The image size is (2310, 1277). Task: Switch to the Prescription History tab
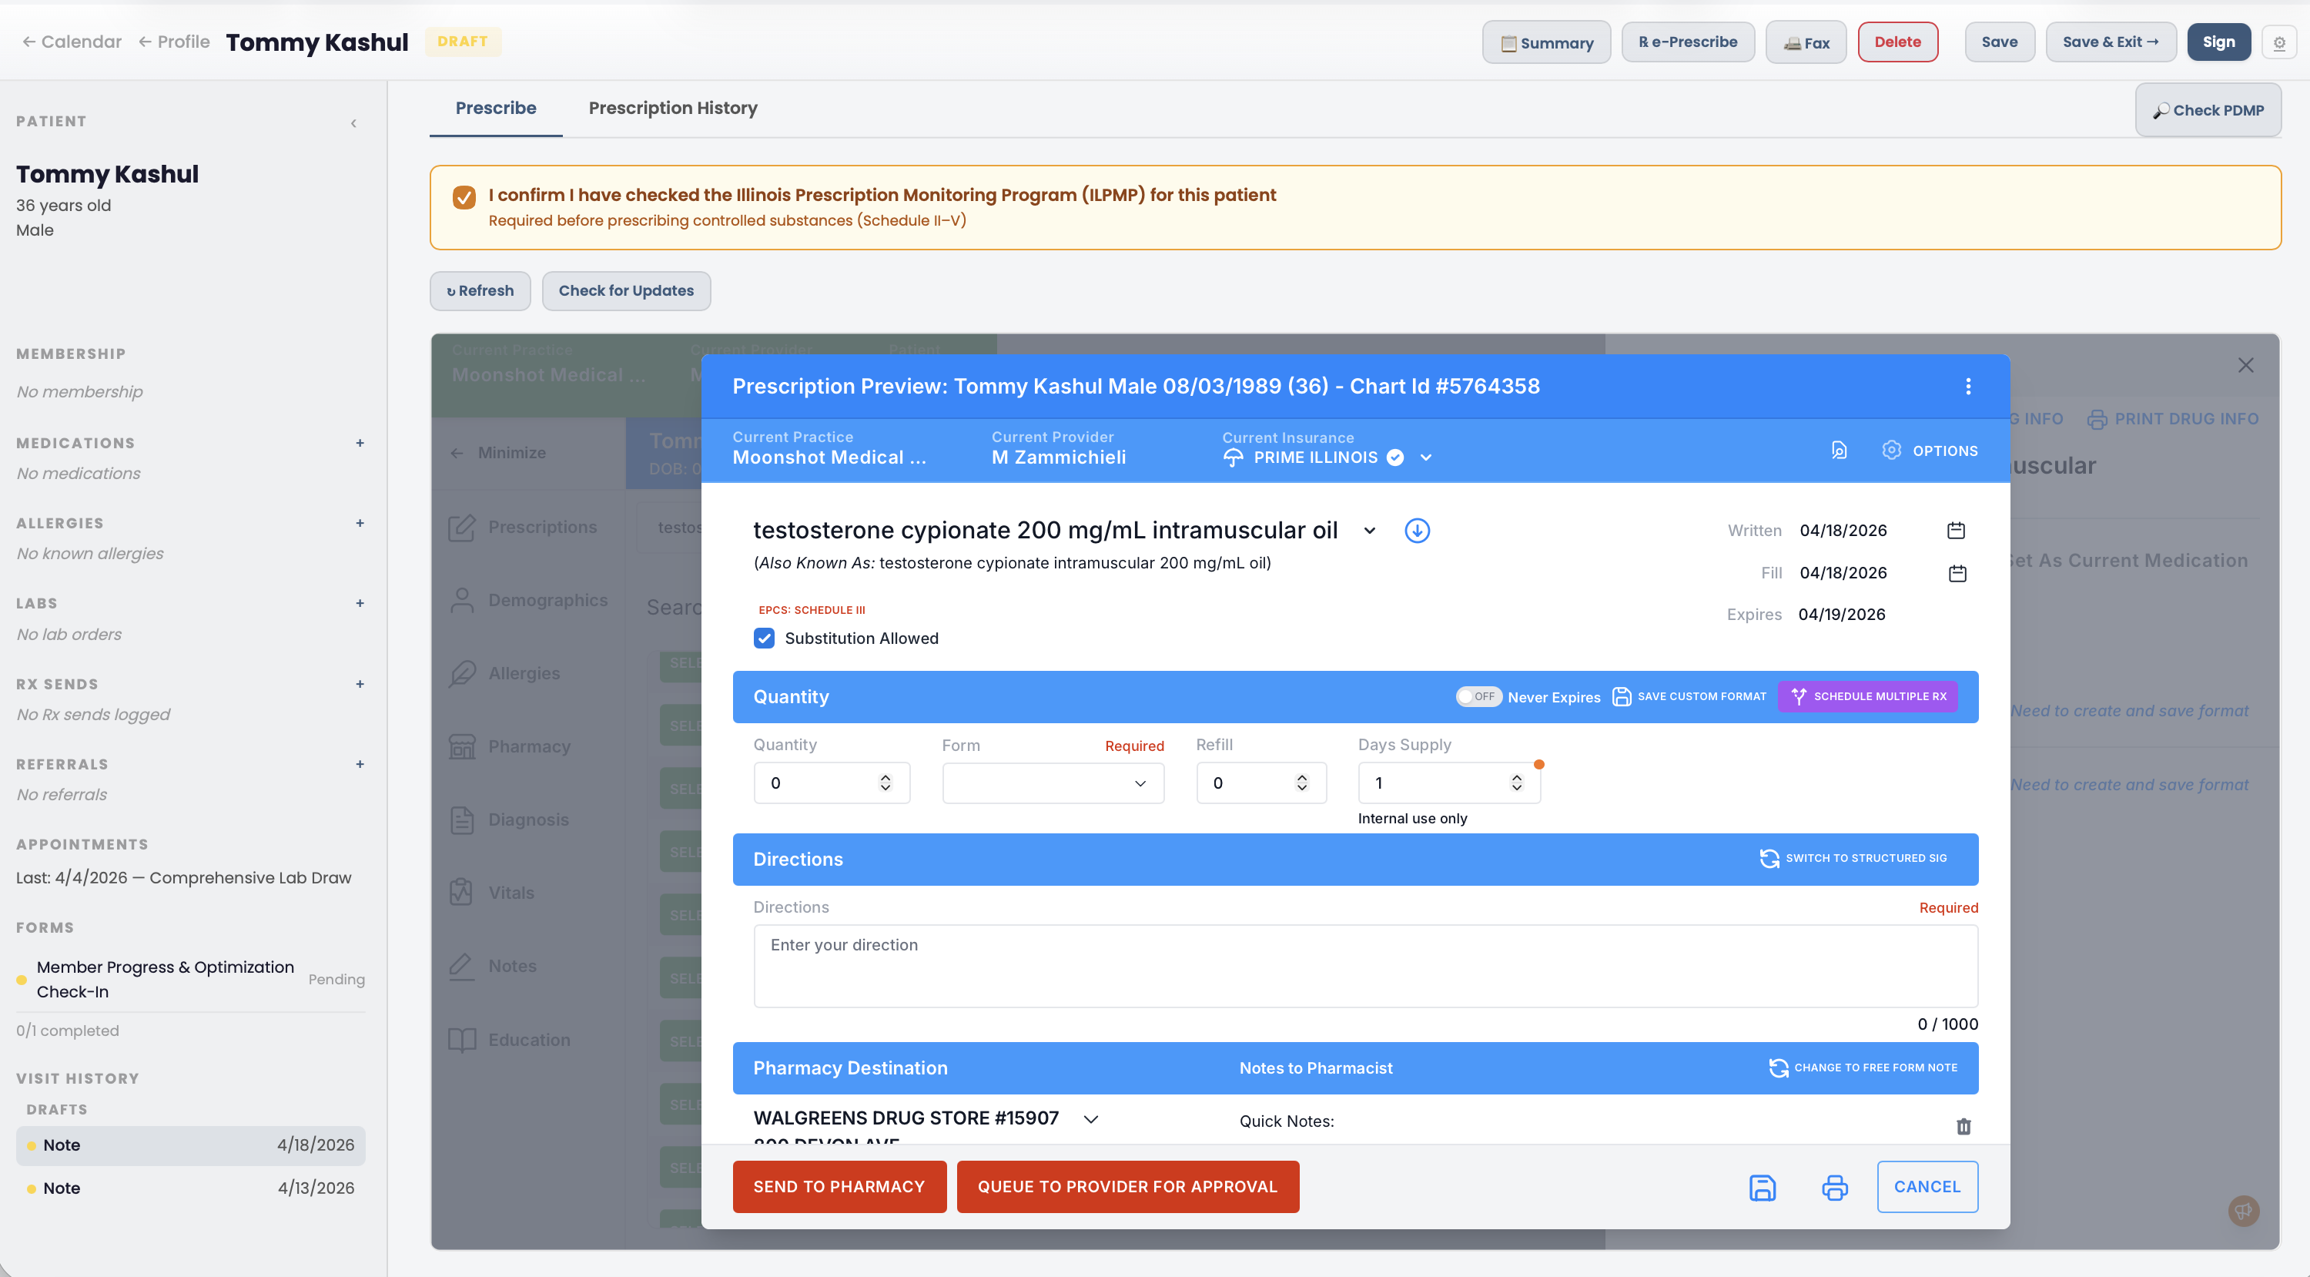(674, 108)
